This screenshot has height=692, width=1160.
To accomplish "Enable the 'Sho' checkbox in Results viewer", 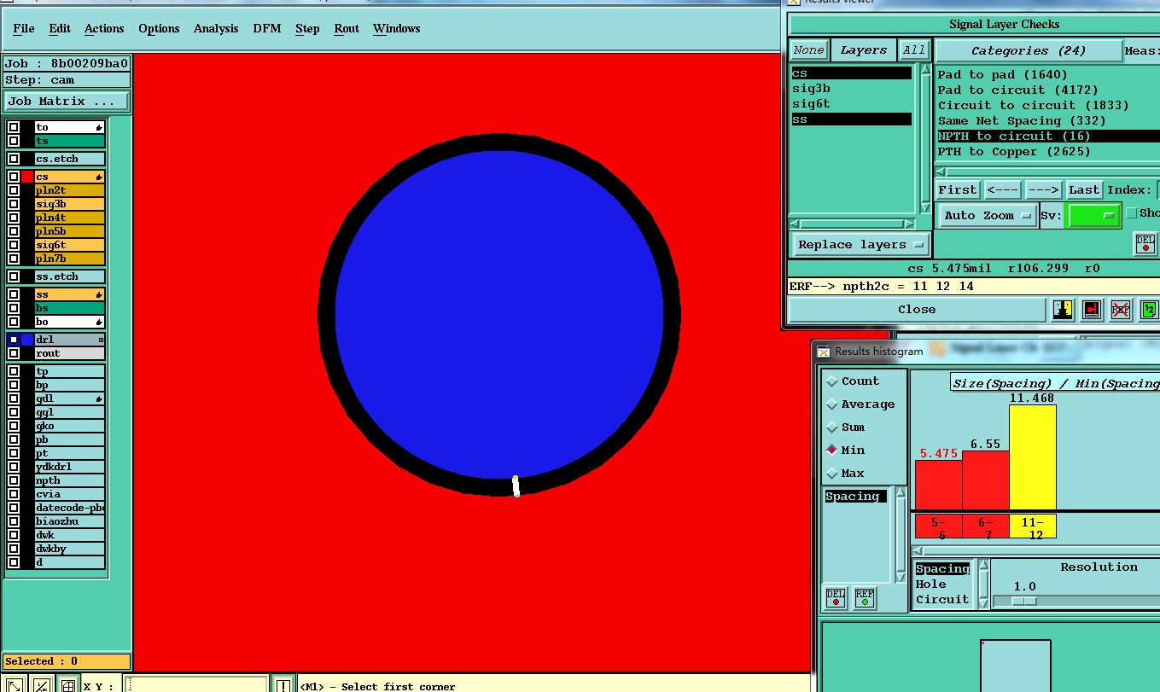I will click(x=1132, y=213).
